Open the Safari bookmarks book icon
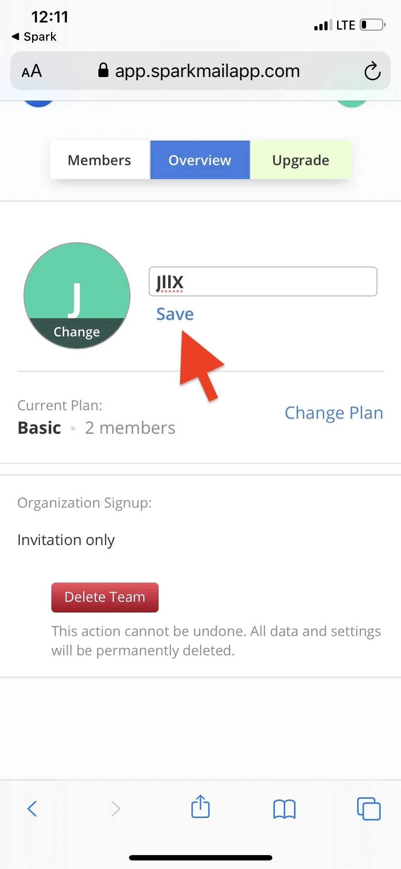This screenshot has height=869, width=401. click(x=284, y=809)
